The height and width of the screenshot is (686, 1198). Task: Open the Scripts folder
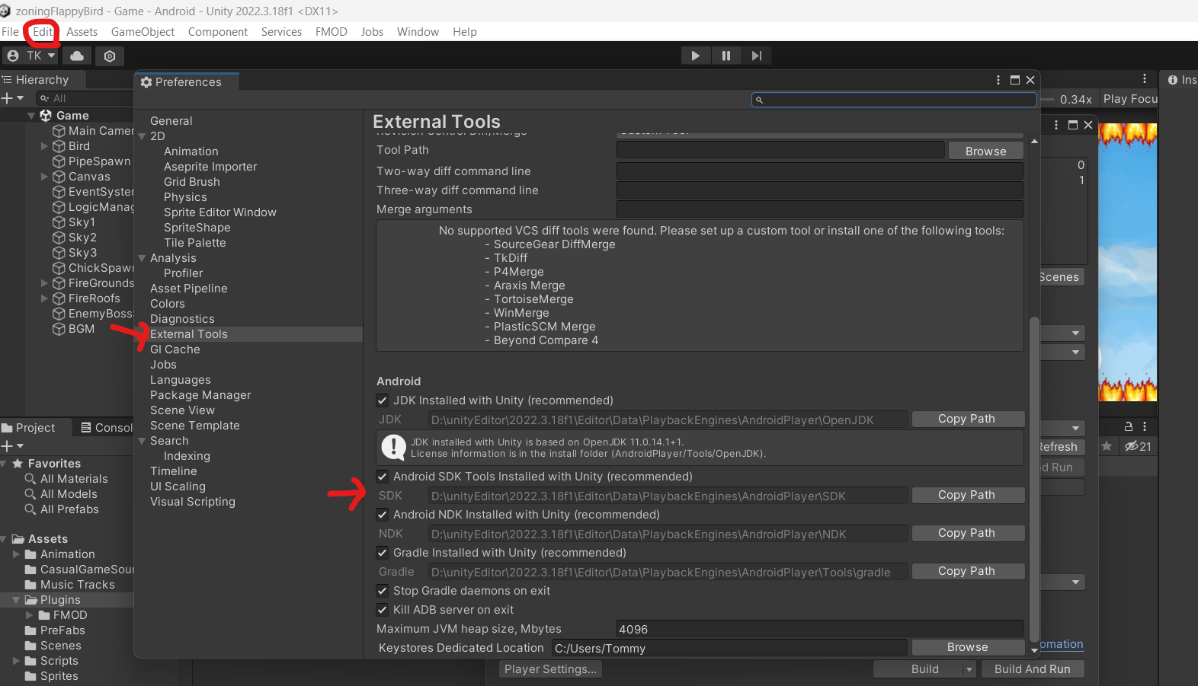(x=59, y=661)
